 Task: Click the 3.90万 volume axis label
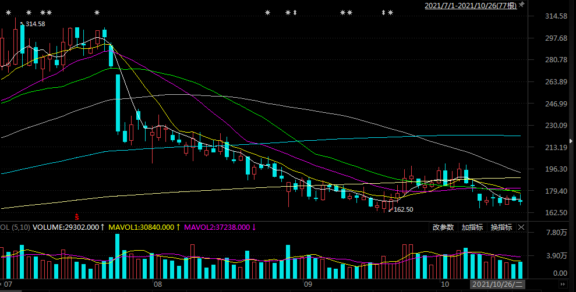pos(557,256)
